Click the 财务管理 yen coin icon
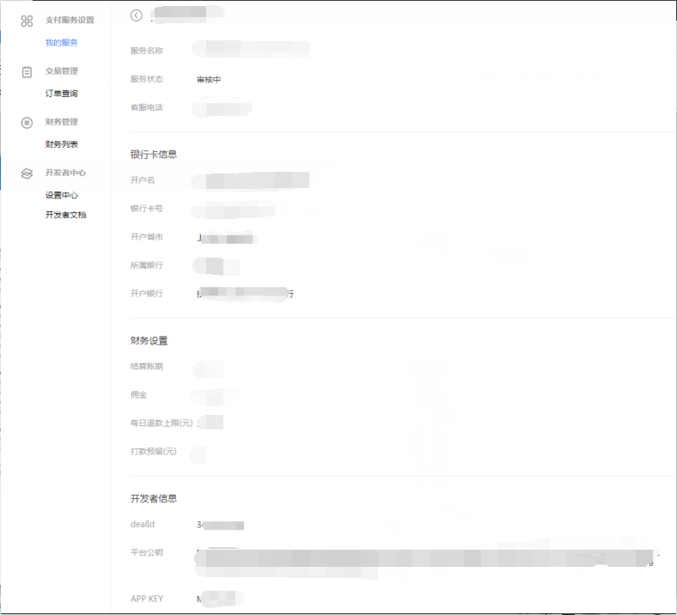677x615 pixels. tap(27, 122)
